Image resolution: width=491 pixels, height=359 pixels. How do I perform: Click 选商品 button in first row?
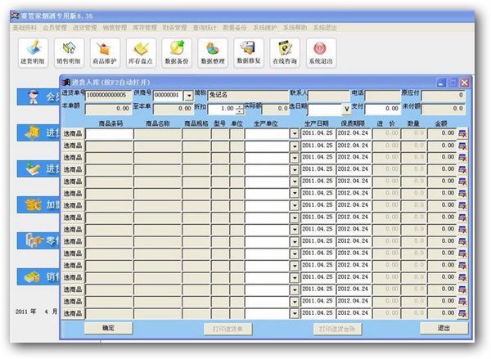coord(73,134)
